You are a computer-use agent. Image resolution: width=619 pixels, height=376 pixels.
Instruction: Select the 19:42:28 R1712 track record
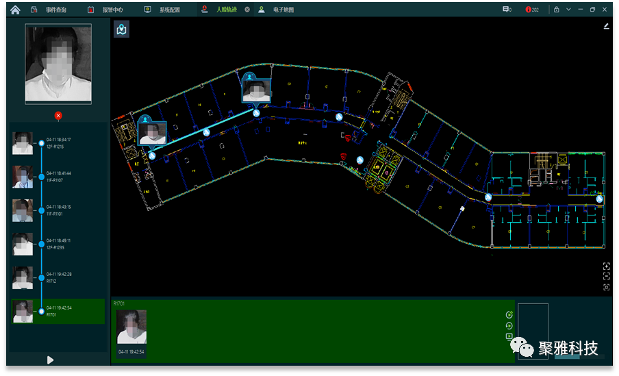58,277
